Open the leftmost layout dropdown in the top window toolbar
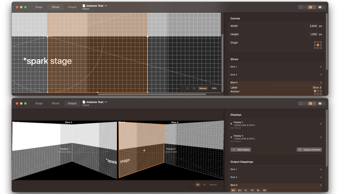Viewport: 340px width, 194px height. tap(302, 7)
